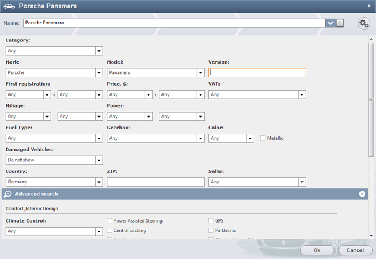Click the car icon in title bar
Image resolution: width=376 pixels, height=259 pixels.
click(x=9, y=7)
